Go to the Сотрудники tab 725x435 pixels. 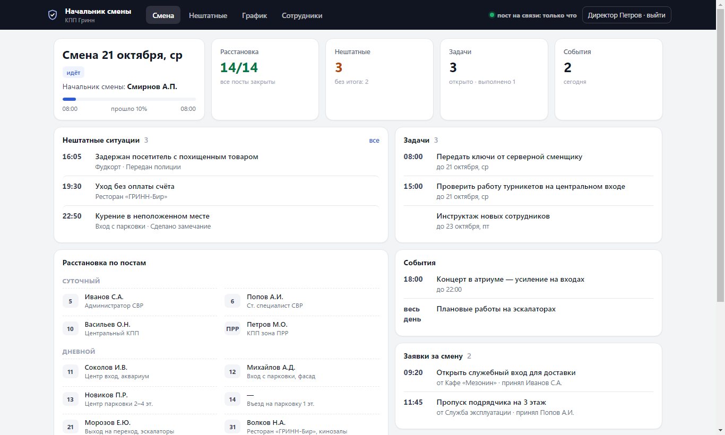click(x=302, y=15)
